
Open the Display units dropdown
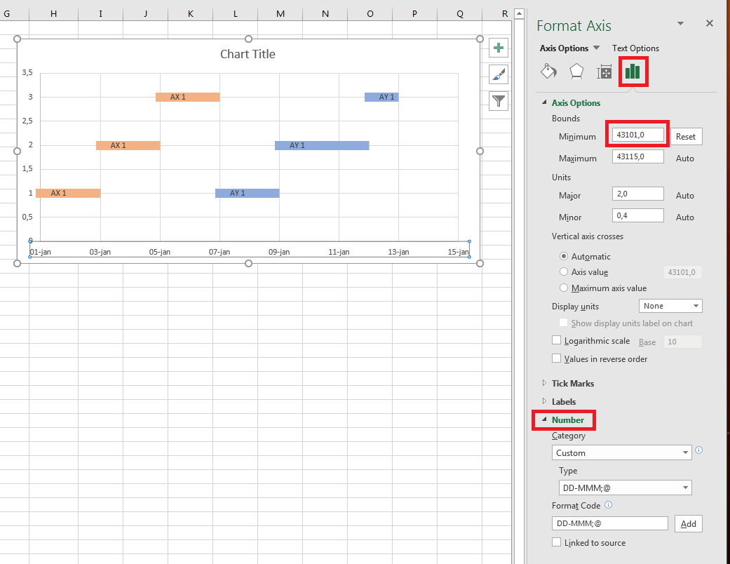[x=670, y=305]
